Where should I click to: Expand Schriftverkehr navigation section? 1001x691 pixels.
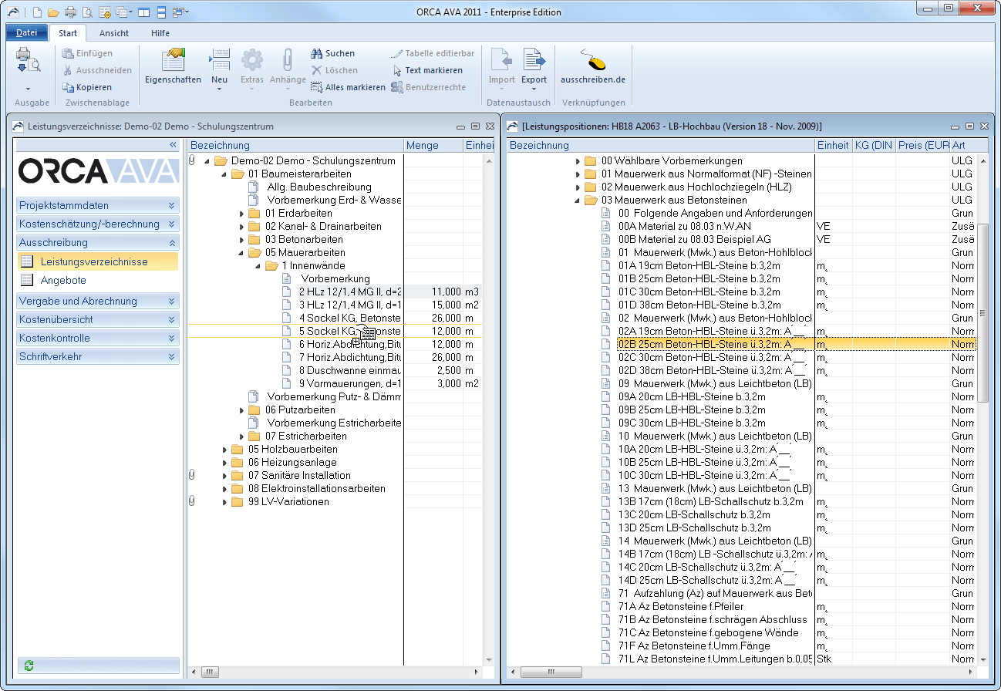click(98, 356)
